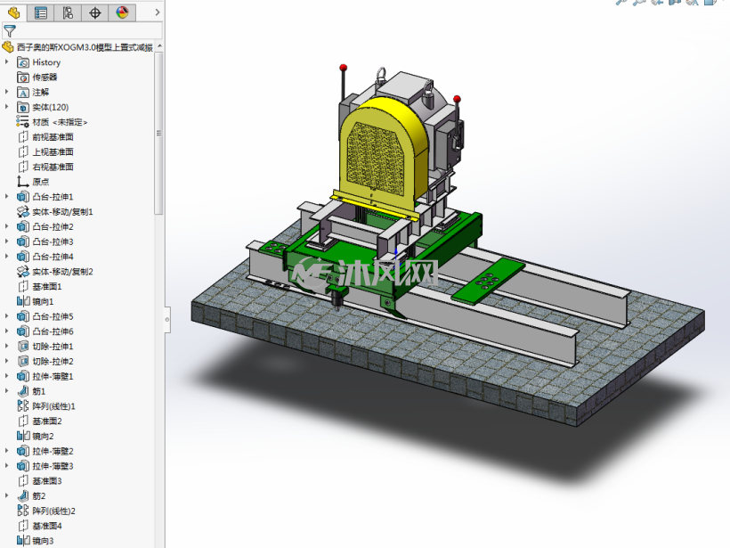Select the 前视基准面 plane icon
Image resolution: width=730 pixels, height=548 pixels.
(x=23, y=137)
